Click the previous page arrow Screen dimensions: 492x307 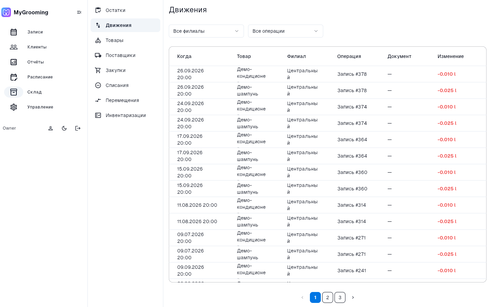click(x=302, y=297)
